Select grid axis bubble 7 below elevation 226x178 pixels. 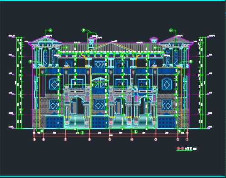[66, 140]
